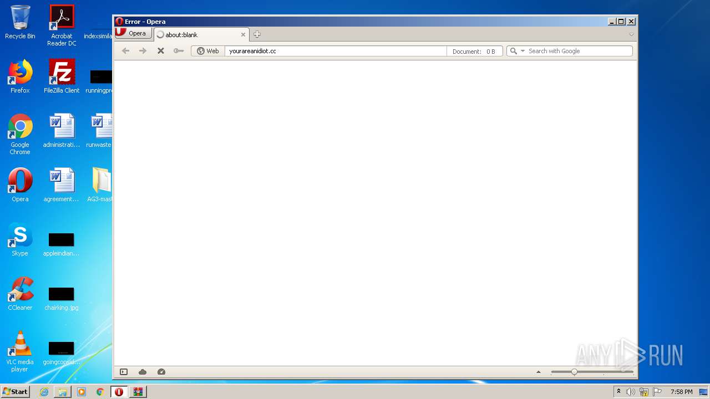Open zoom options arrow in status bar
This screenshot has width=710, height=399.
coord(538,372)
